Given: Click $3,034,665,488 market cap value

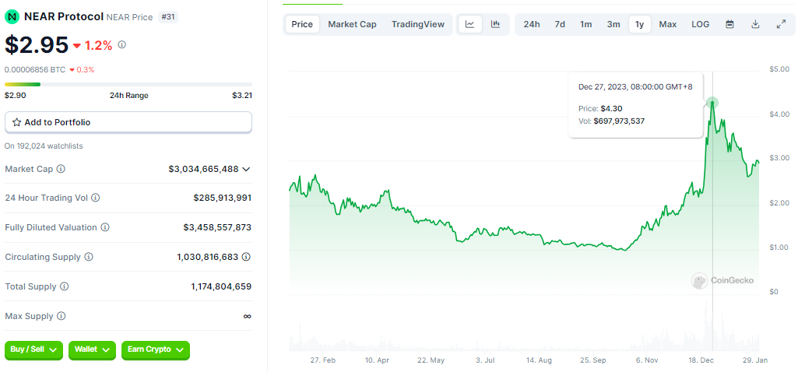Looking at the screenshot, I should (203, 168).
